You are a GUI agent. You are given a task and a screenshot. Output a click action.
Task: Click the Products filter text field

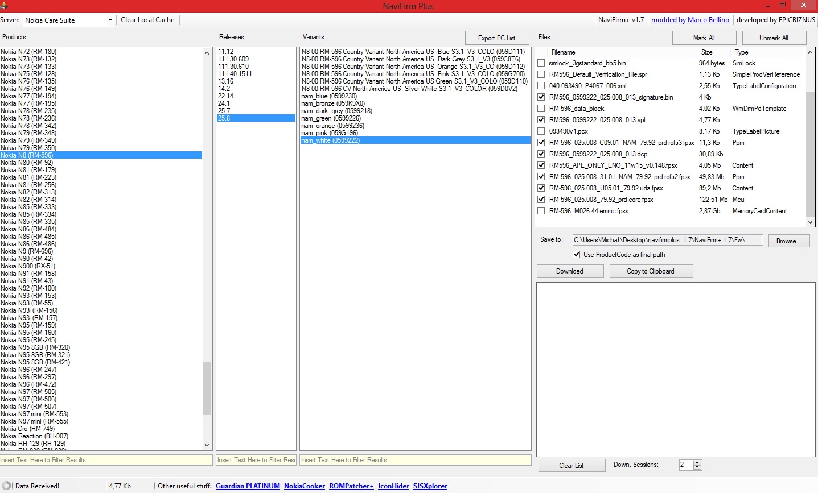pos(106,460)
